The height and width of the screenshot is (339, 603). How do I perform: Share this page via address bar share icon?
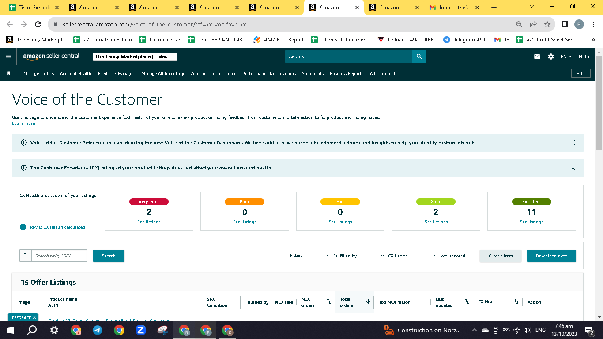(x=533, y=24)
